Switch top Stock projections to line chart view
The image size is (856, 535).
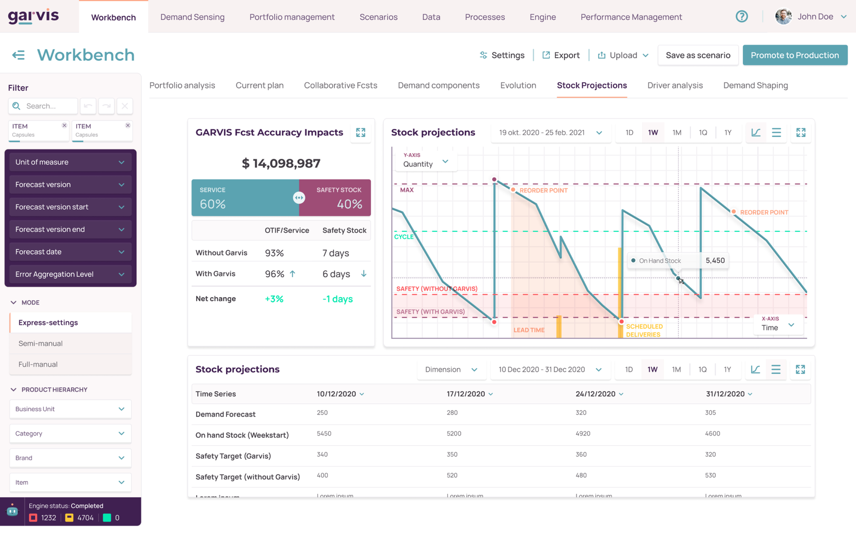coord(755,132)
